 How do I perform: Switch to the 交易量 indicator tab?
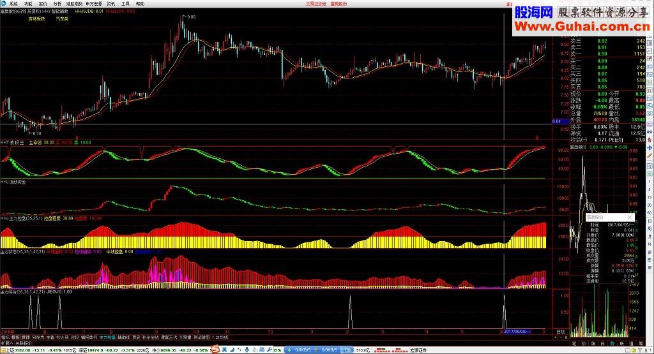[185, 337]
